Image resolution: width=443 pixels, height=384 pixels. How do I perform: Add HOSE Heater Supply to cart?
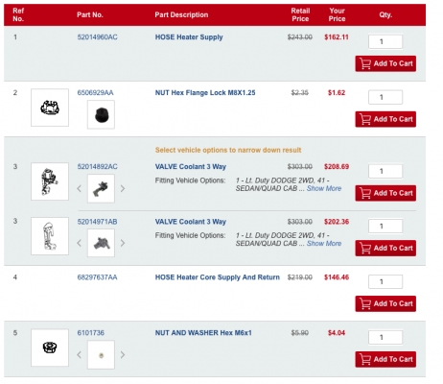tap(385, 63)
